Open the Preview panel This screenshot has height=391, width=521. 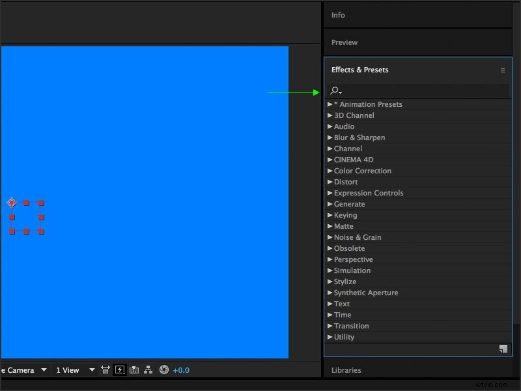click(x=344, y=42)
